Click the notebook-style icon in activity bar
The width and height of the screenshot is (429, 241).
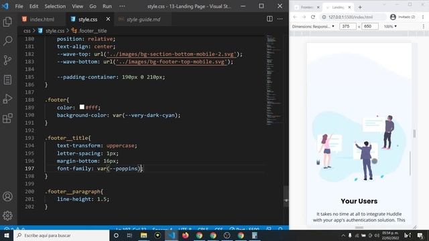pyautogui.click(x=7, y=80)
